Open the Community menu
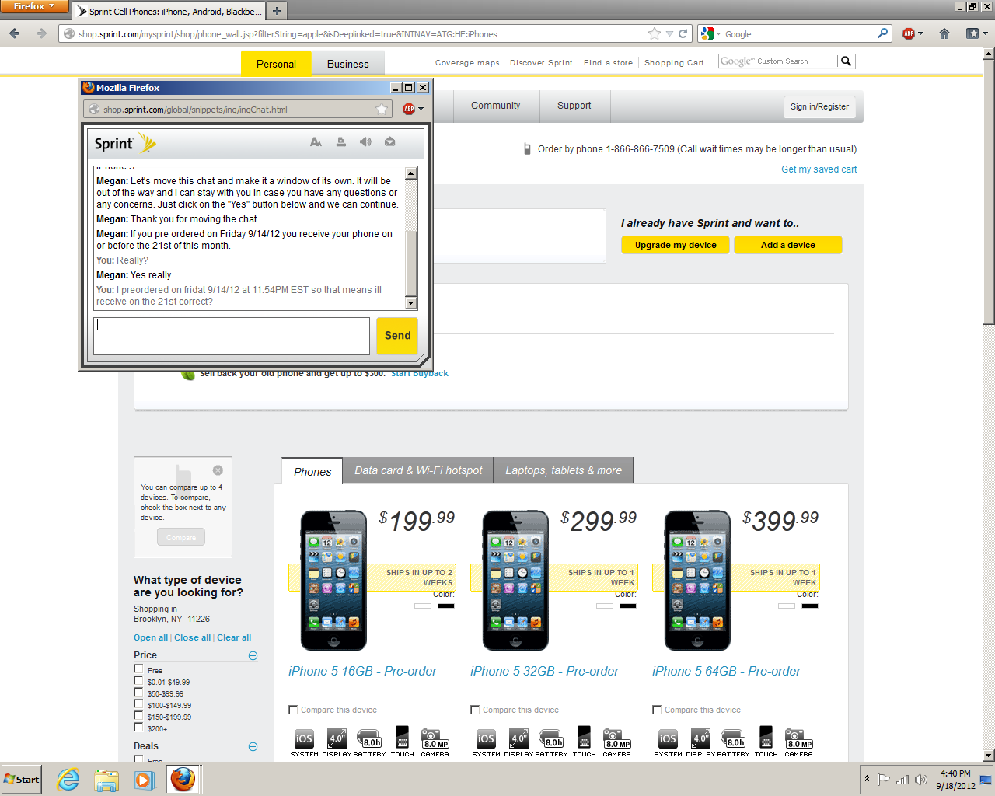Viewport: 995px width, 796px height. click(496, 106)
